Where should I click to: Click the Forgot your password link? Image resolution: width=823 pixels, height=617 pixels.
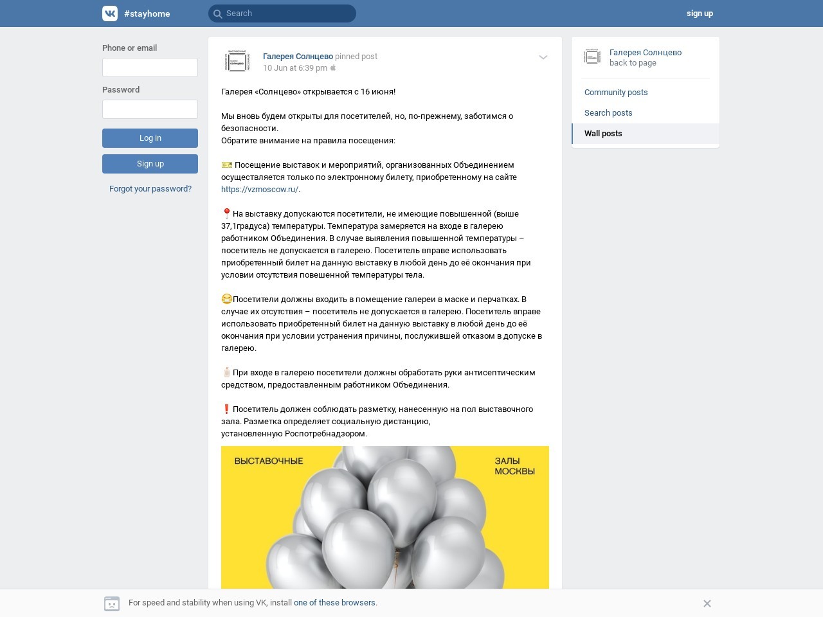[x=150, y=189]
